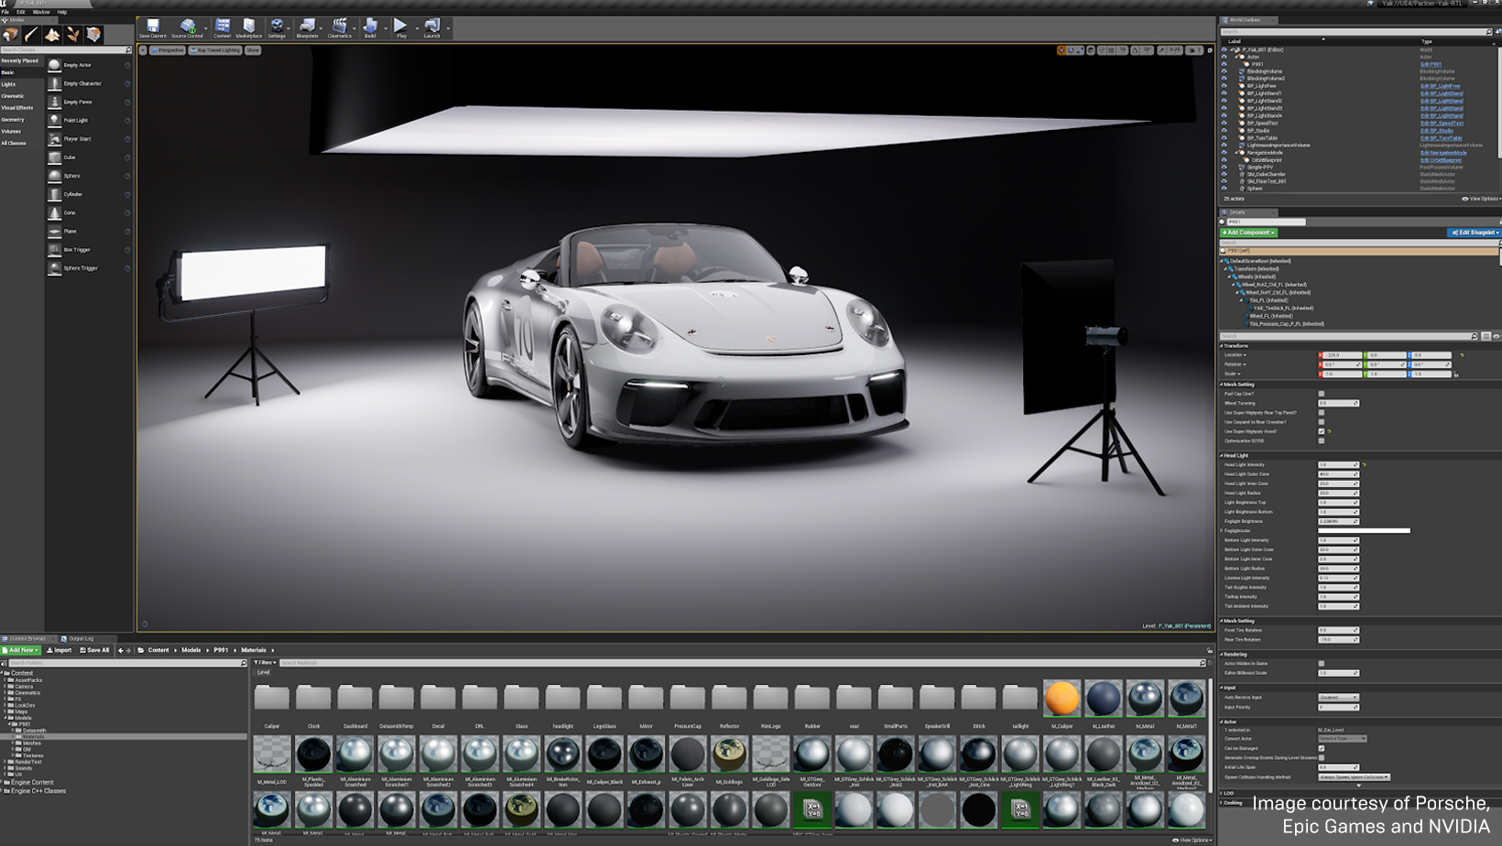
Task: Switch to the Output Log tab
Action: click(x=80, y=639)
